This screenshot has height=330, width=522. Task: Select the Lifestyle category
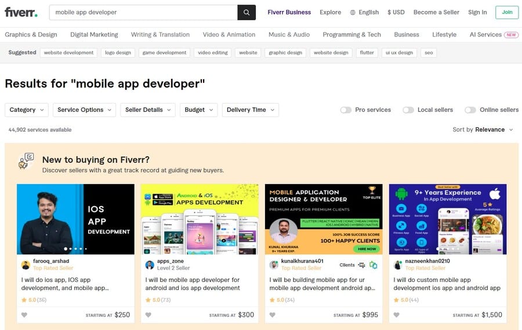coord(444,35)
